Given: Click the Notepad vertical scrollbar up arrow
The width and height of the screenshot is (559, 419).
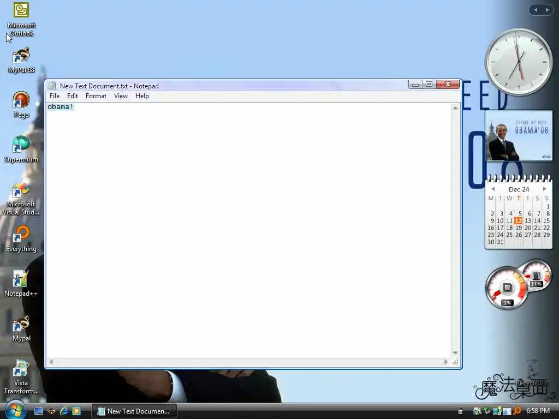Looking at the screenshot, I should [x=455, y=107].
